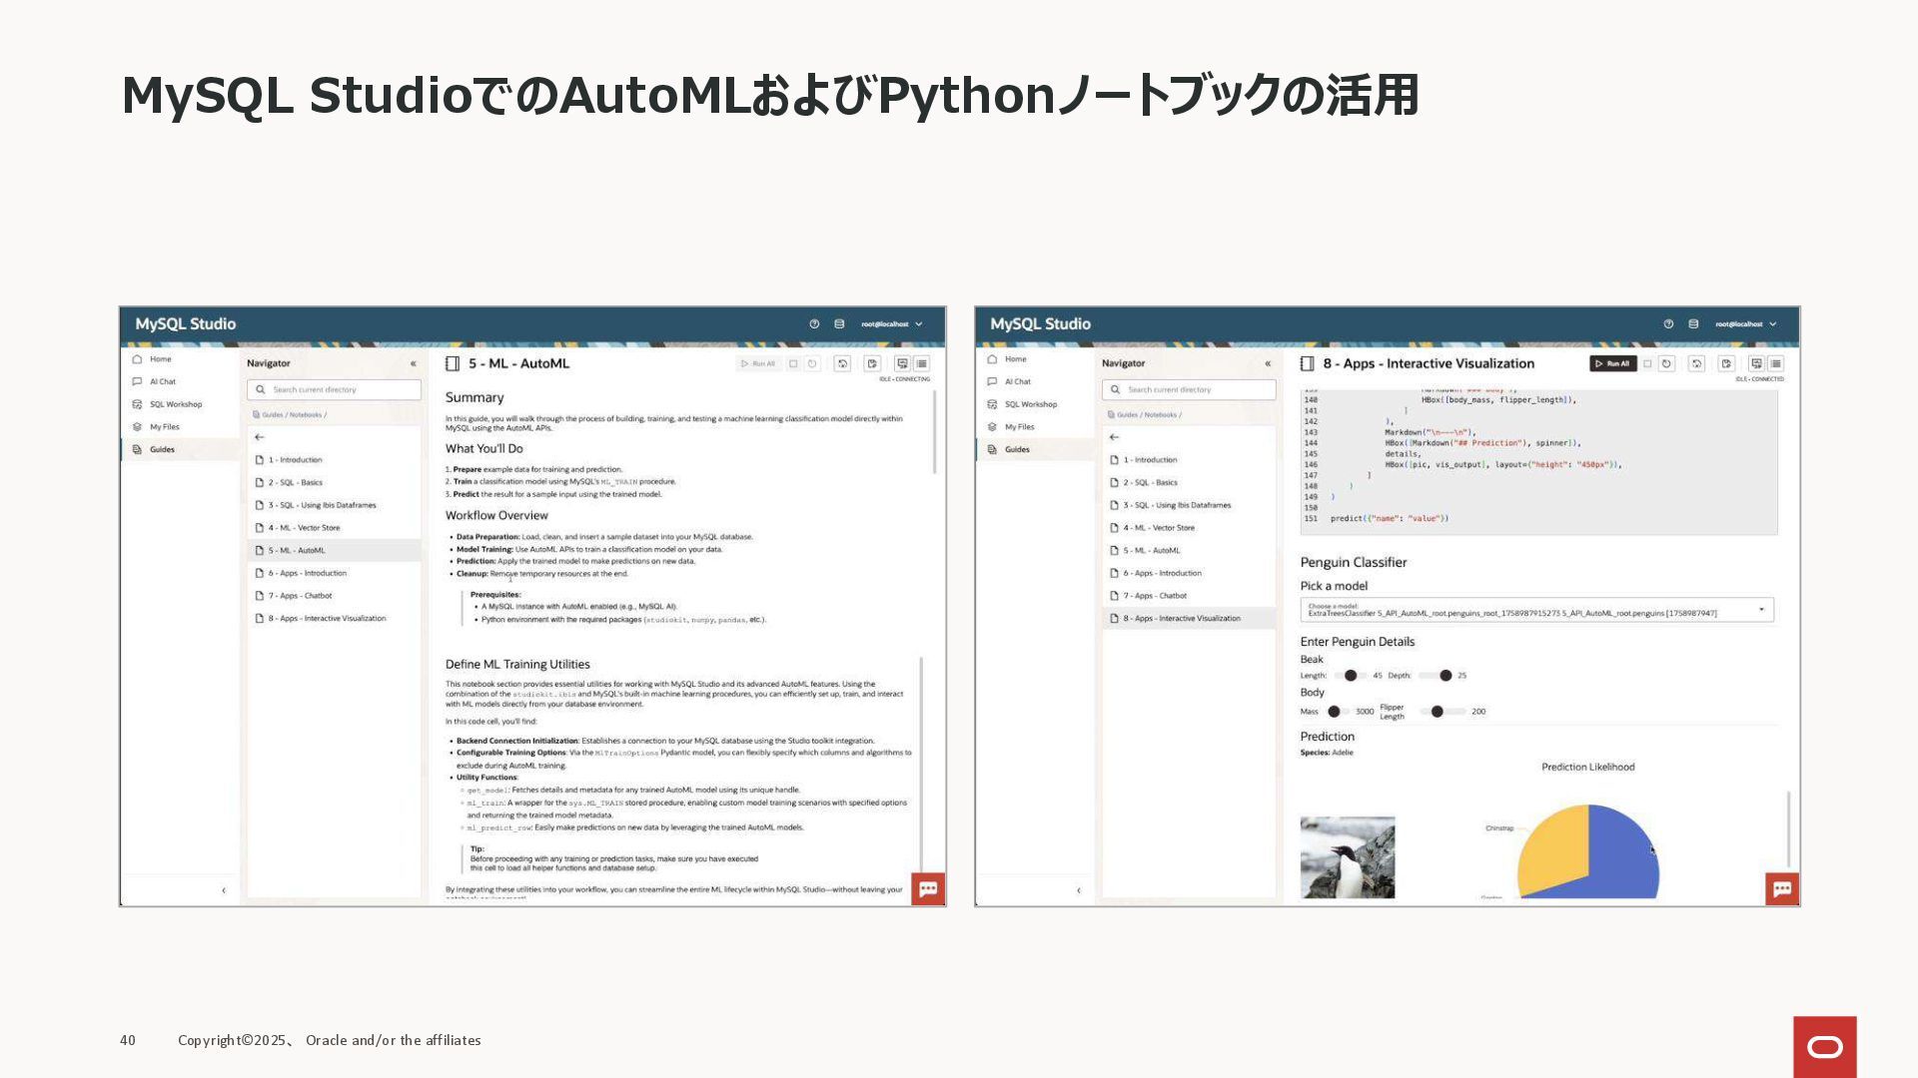Click the list view icon in AutoML toolbar
1918x1078 pixels.
[x=921, y=364]
